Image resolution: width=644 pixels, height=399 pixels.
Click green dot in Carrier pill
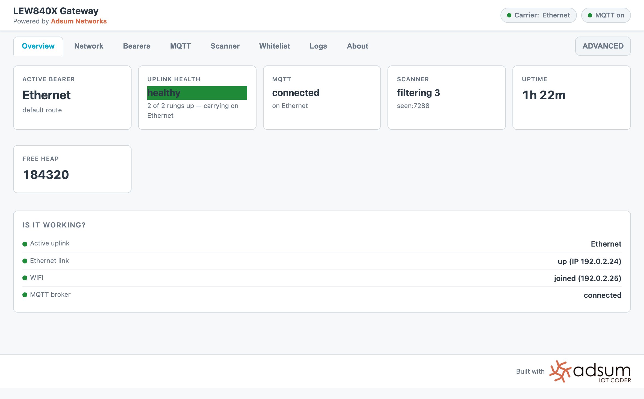coord(509,15)
